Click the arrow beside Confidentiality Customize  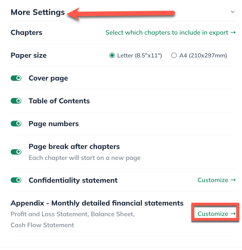233,180
